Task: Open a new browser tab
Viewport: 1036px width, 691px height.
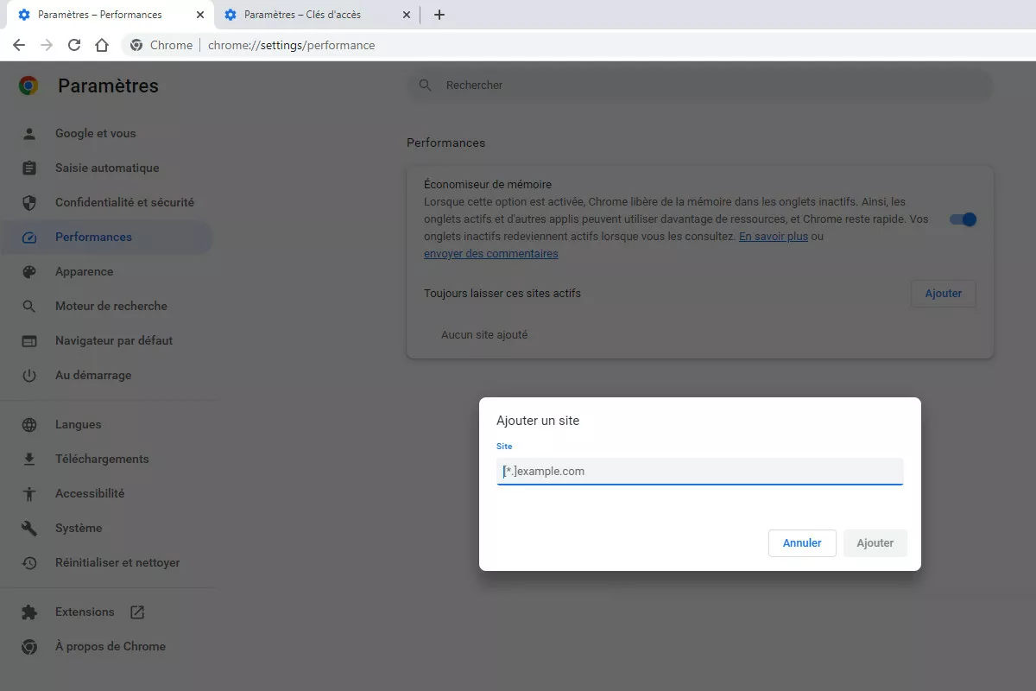Action: (439, 14)
